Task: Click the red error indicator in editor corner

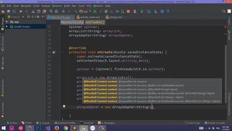Action: pyautogui.click(x=225, y=27)
